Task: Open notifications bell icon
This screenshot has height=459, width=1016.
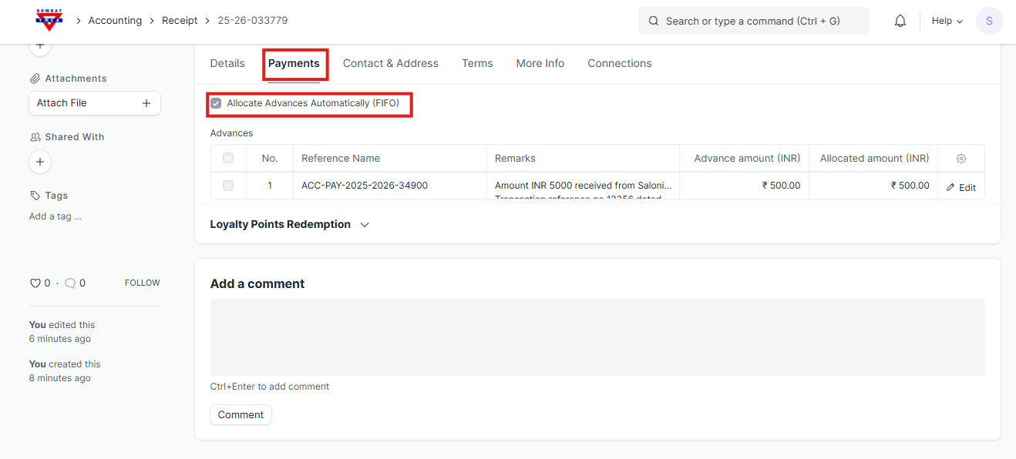Action: pos(900,22)
